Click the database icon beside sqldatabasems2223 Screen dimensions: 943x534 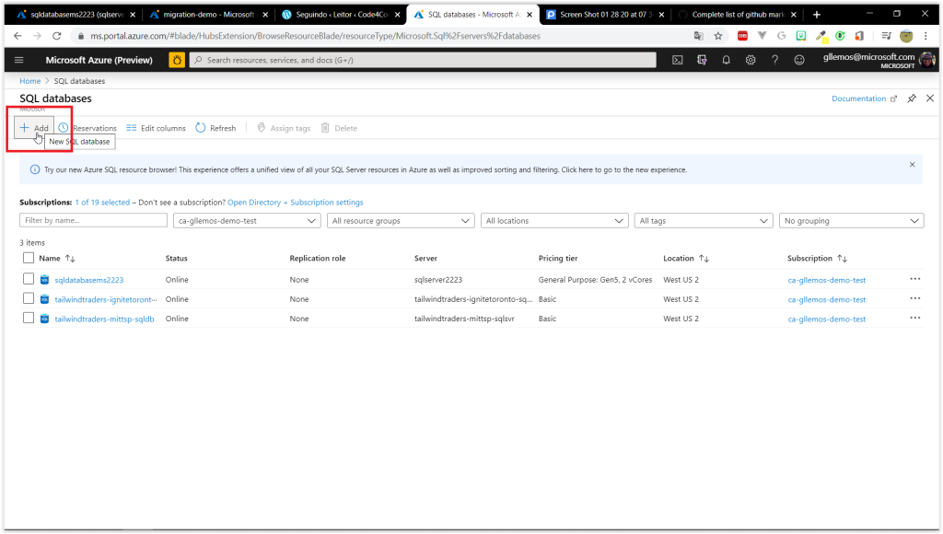[44, 280]
